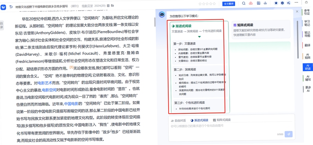Click the article pane vertical scrollbar
Image resolution: width=313 pixels, height=145 pixels.
point(155,22)
